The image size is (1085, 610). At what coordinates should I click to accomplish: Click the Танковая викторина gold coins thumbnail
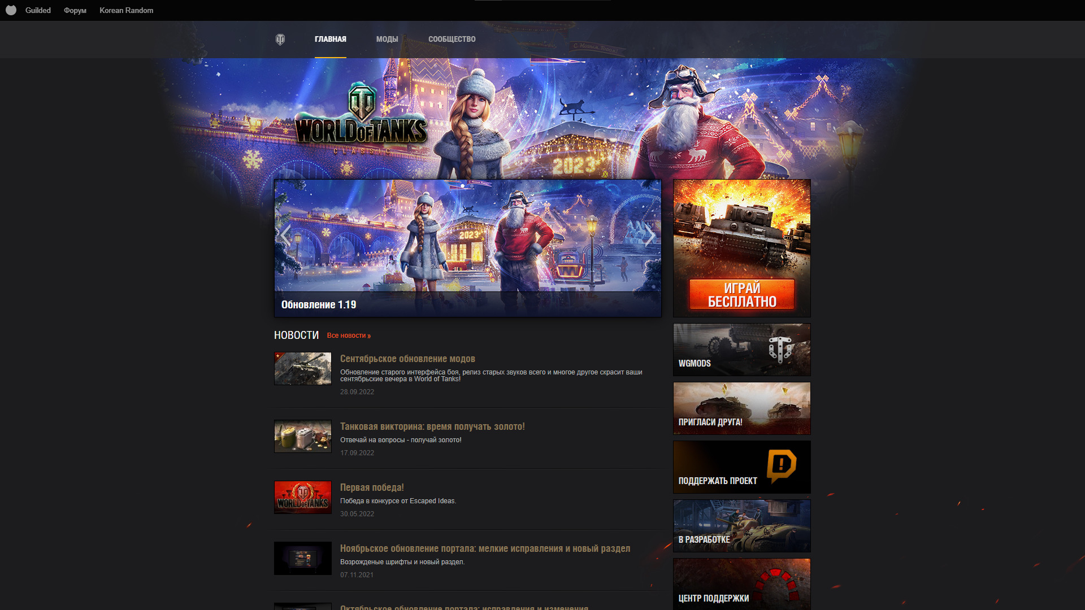[x=303, y=436]
